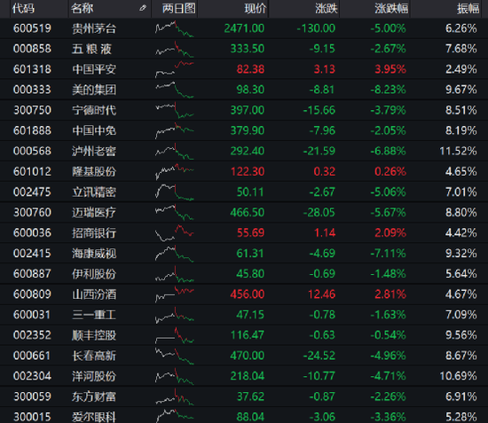Screen dimensions: 488x423
Task: Sort by the 涨跌幅 column header
Action: coord(391,8)
